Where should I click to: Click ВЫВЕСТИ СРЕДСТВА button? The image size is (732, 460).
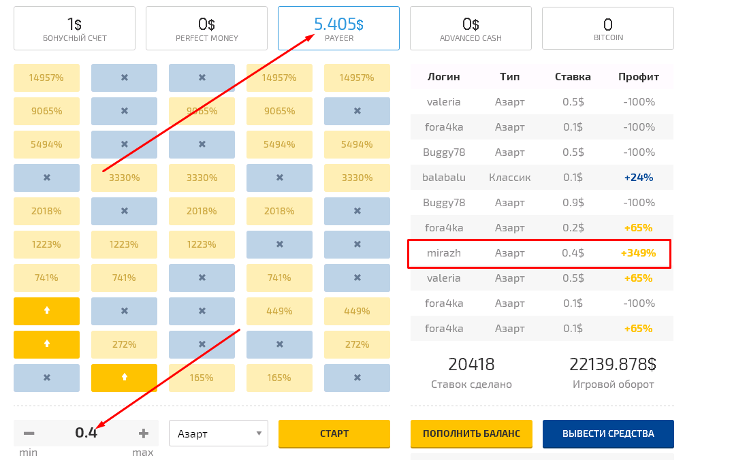607,433
